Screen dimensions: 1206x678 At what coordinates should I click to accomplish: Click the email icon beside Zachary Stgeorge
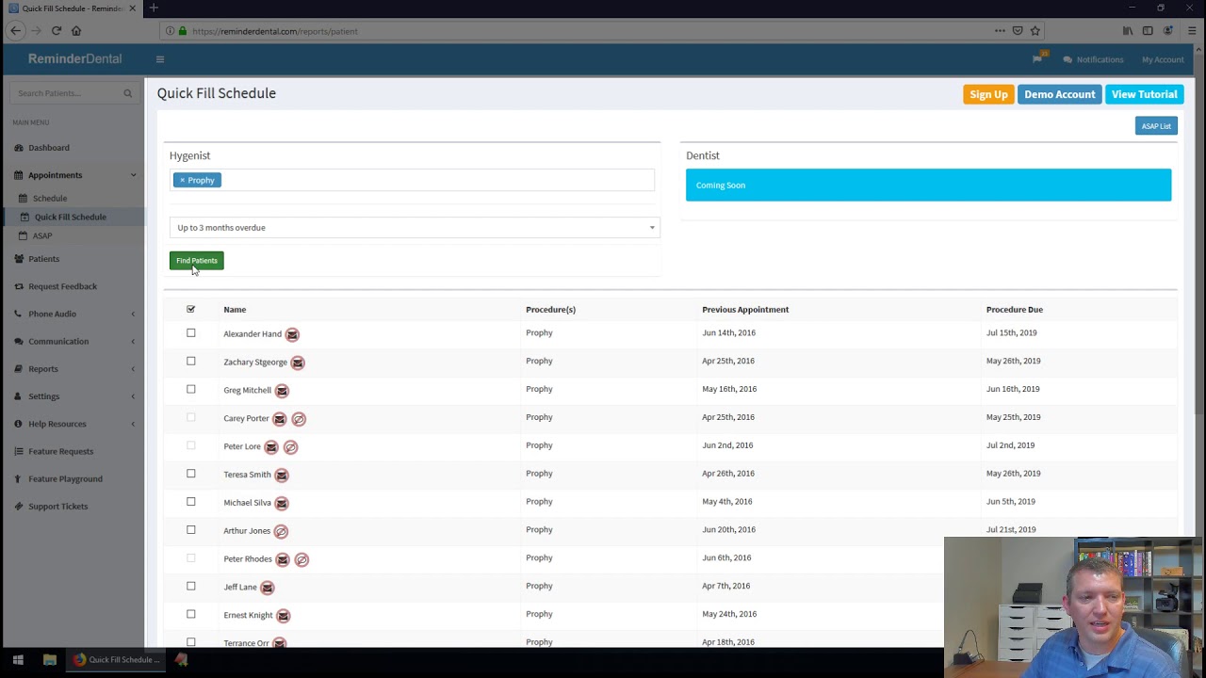tap(298, 363)
